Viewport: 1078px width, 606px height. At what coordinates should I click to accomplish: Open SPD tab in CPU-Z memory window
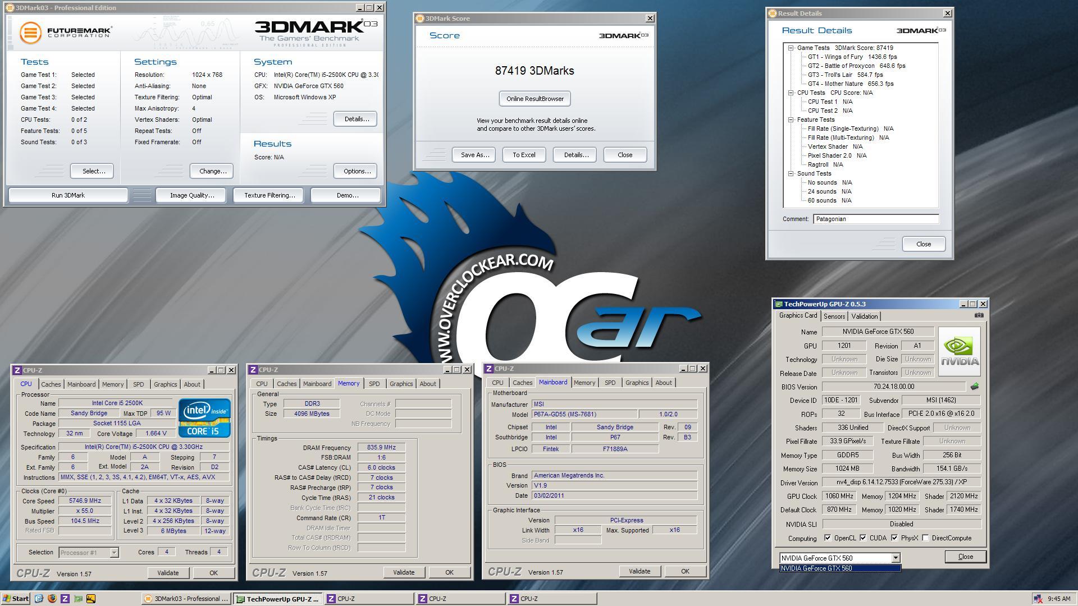374,384
